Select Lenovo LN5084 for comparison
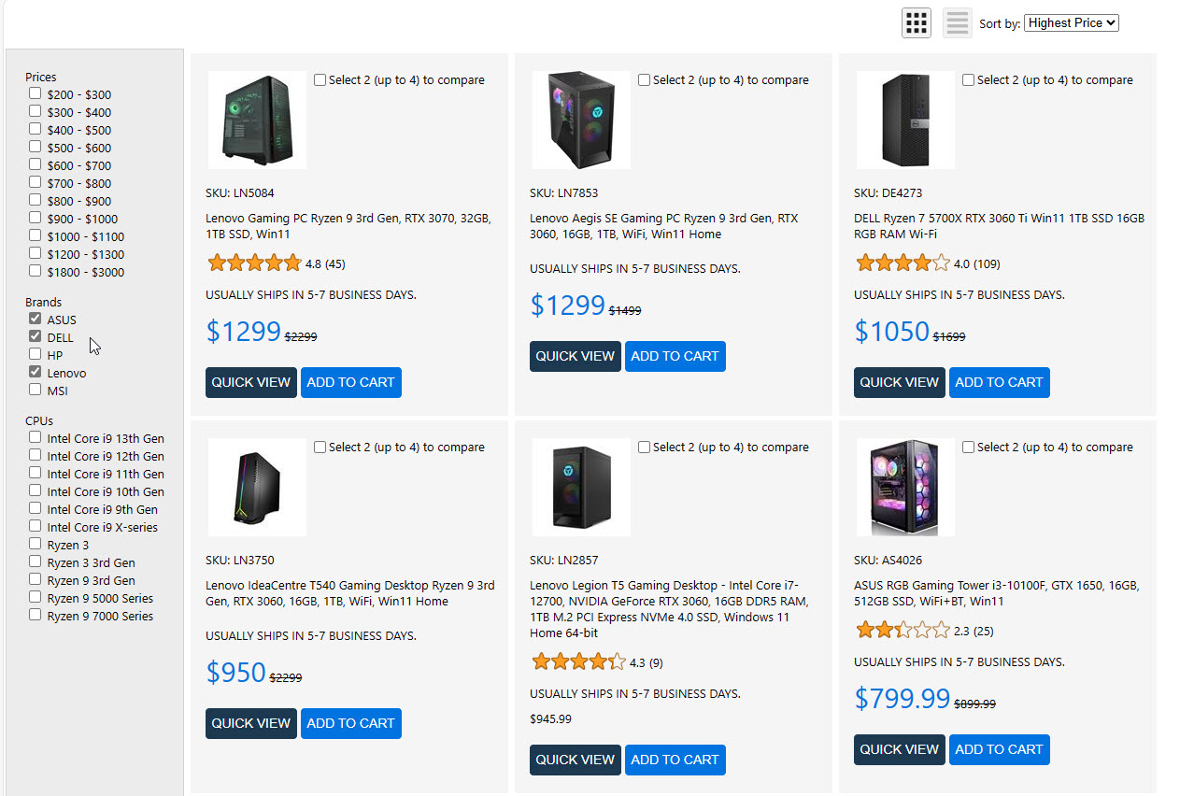Image resolution: width=1194 pixels, height=796 pixels. pyautogui.click(x=320, y=80)
